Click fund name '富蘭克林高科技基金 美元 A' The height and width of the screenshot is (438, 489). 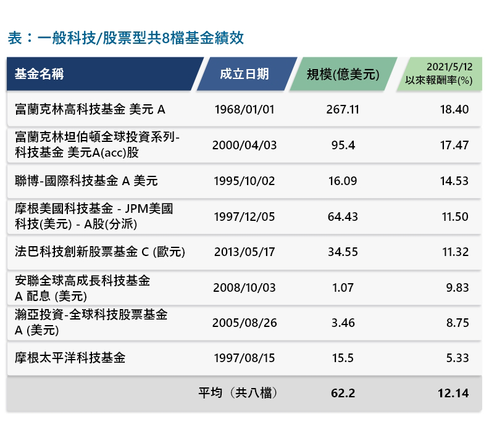pyautogui.click(x=90, y=109)
